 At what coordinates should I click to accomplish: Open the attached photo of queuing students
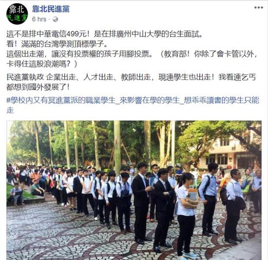point(134,190)
